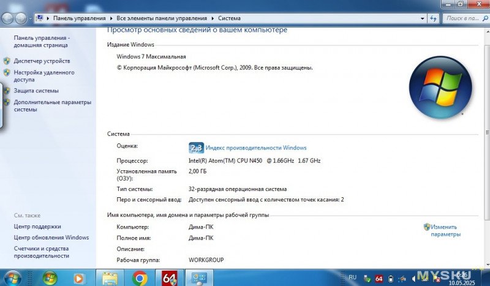This screenshot has height=286, width=490.
Task: Open the AIDA64 taskbar button
Action: [x=170, y=278]
